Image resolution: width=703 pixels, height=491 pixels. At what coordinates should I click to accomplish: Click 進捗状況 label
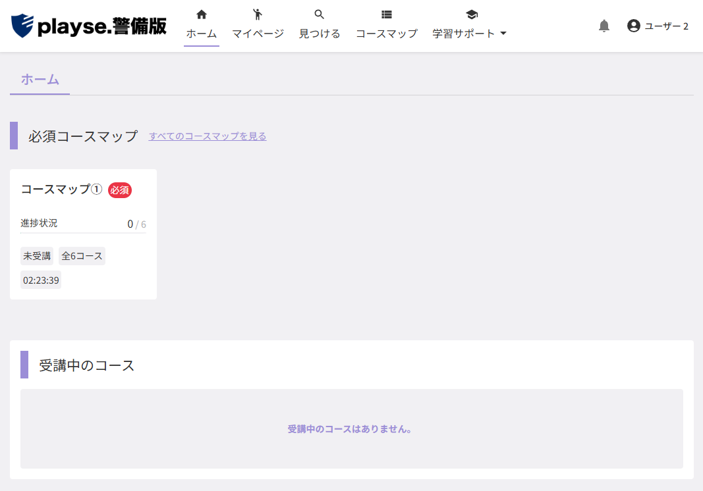point(39,223)
